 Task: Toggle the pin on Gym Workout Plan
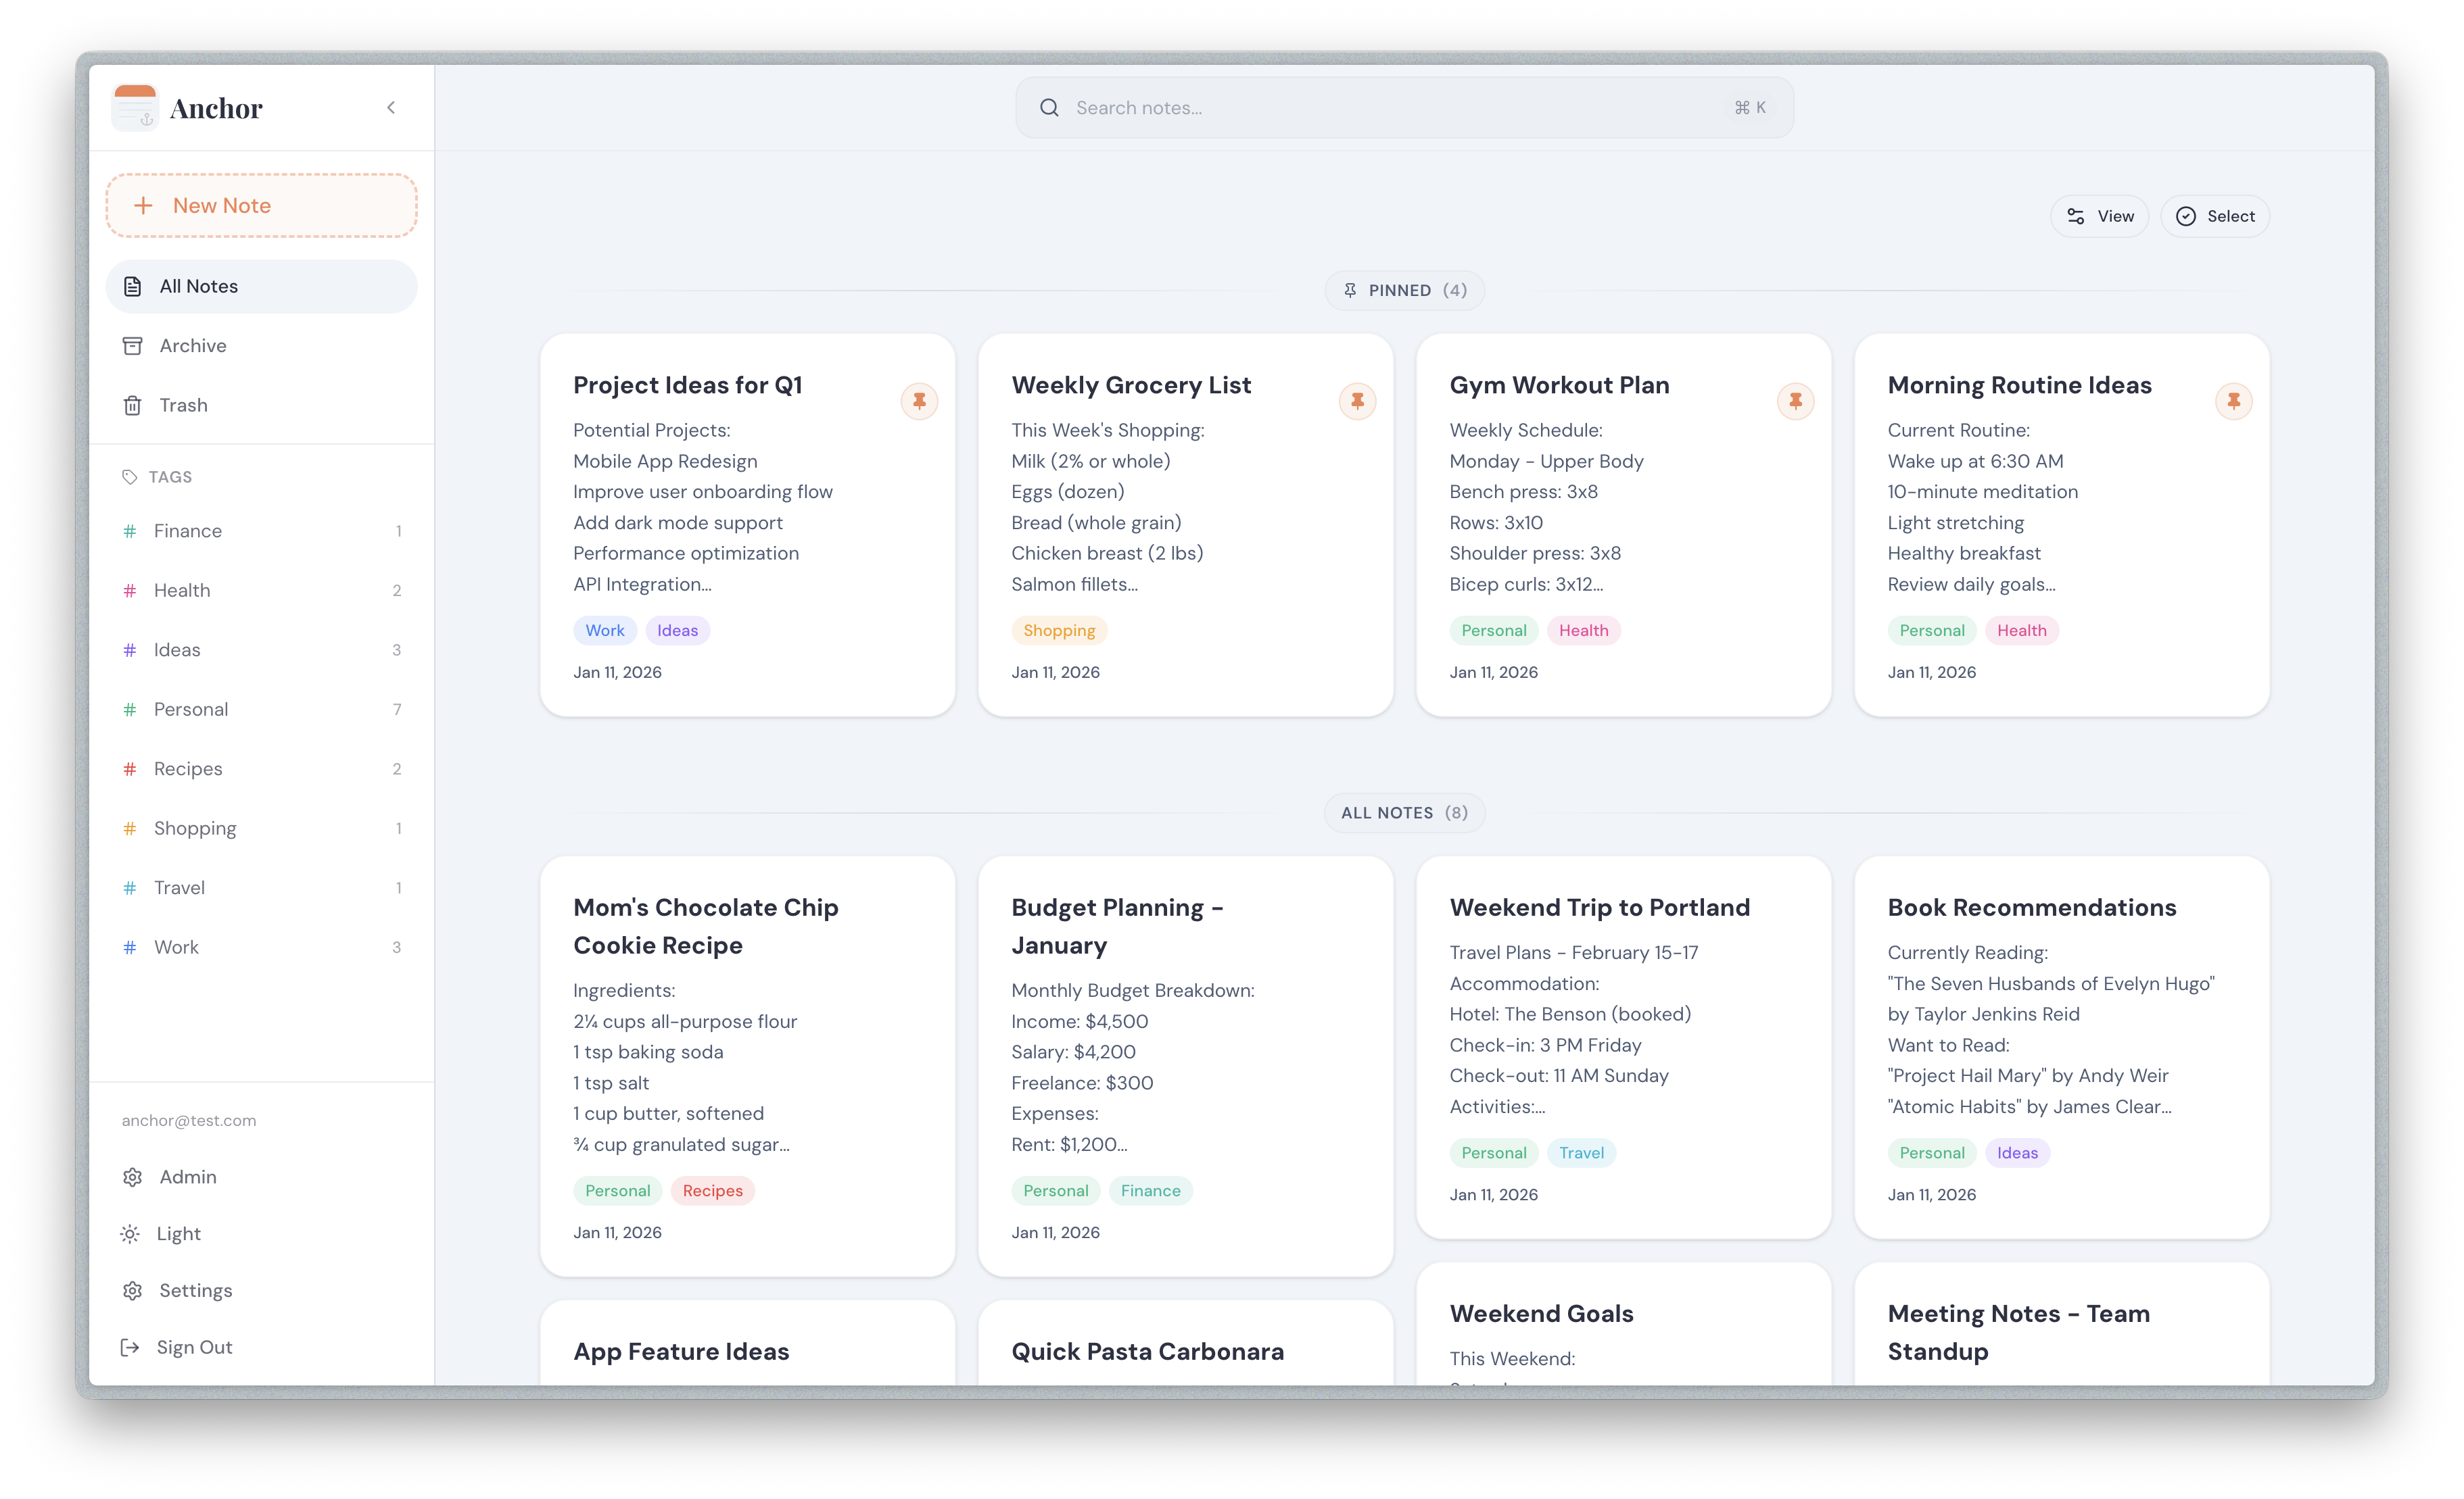[x=1795, y=401]
